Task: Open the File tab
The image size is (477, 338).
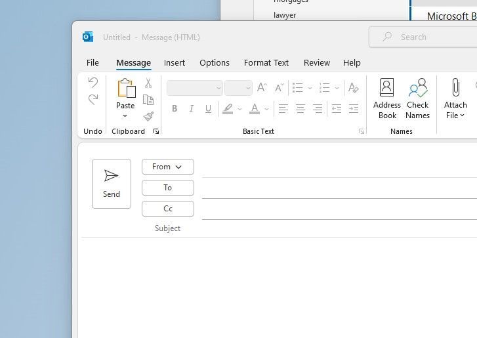Action: pos(93,62)
